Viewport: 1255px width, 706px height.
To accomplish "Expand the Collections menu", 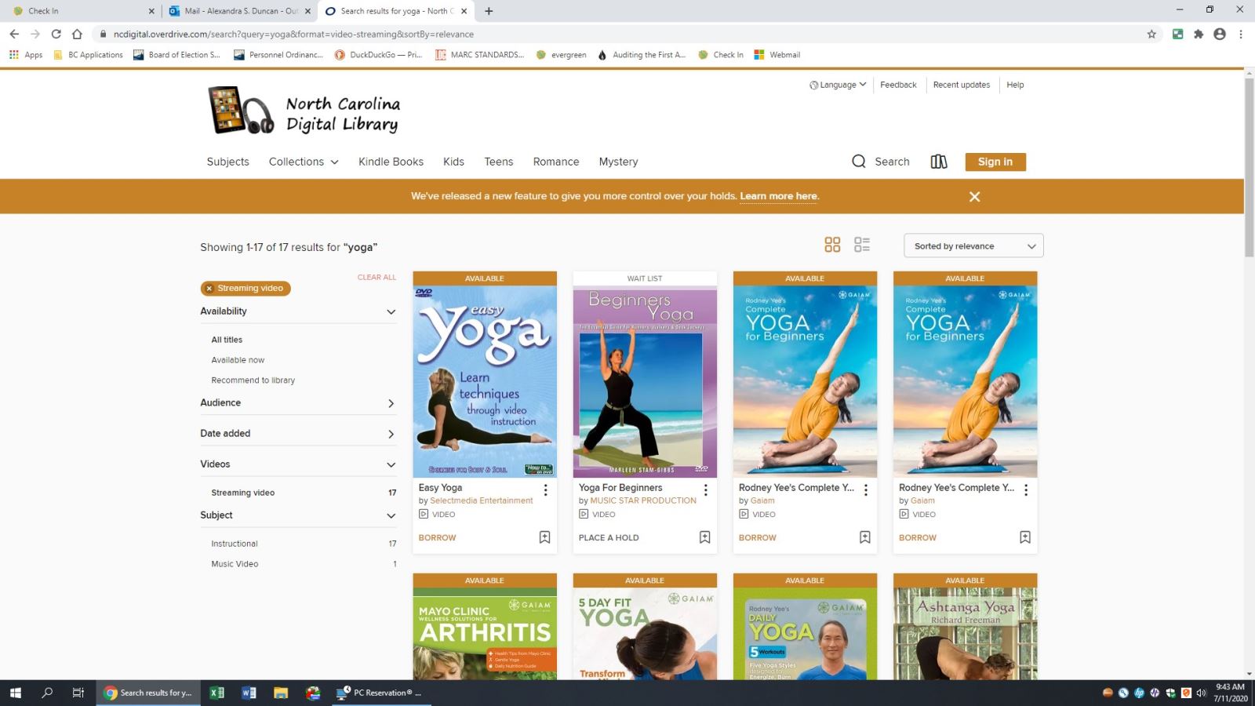I will click(304, 162).
